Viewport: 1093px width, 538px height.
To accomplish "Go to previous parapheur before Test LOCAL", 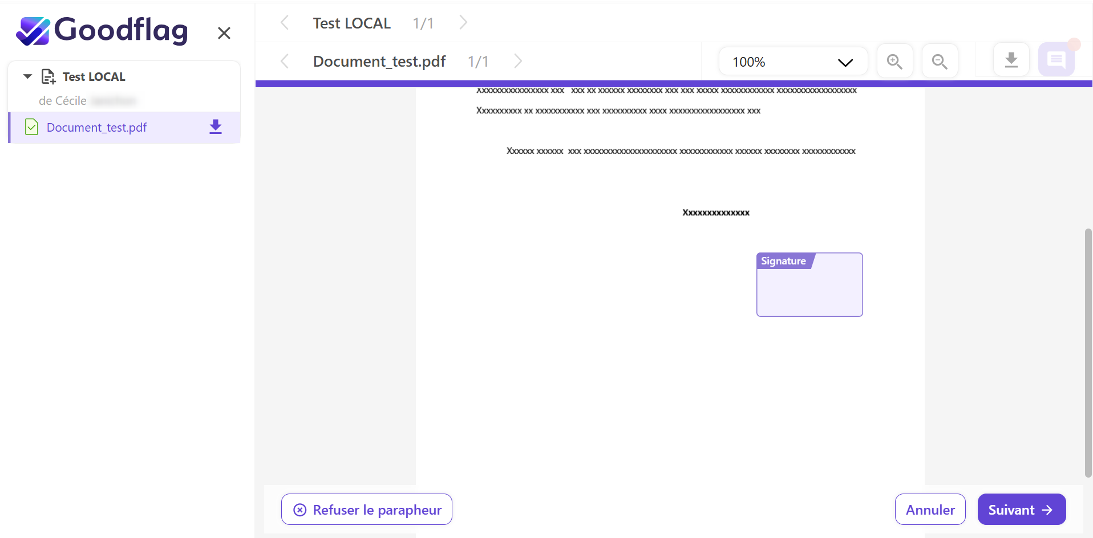I will 285,23.
